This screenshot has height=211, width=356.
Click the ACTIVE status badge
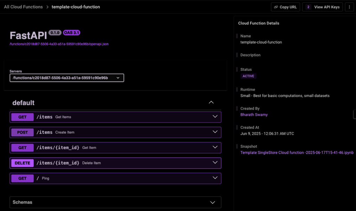pos(248,76)
